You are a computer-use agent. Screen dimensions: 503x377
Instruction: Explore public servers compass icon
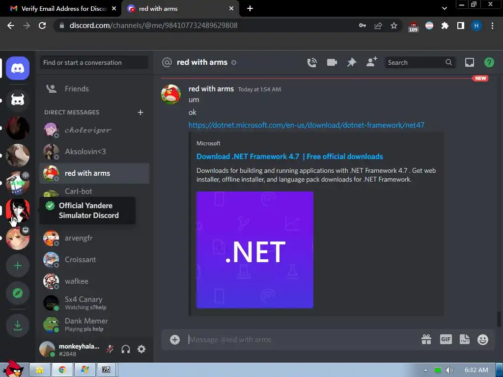pos(18,293)
